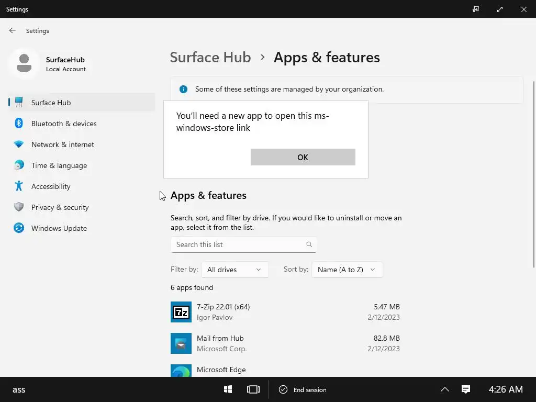Click the Privacy shield icon
This screenshot has height=402, width=536.
point(19,207)
